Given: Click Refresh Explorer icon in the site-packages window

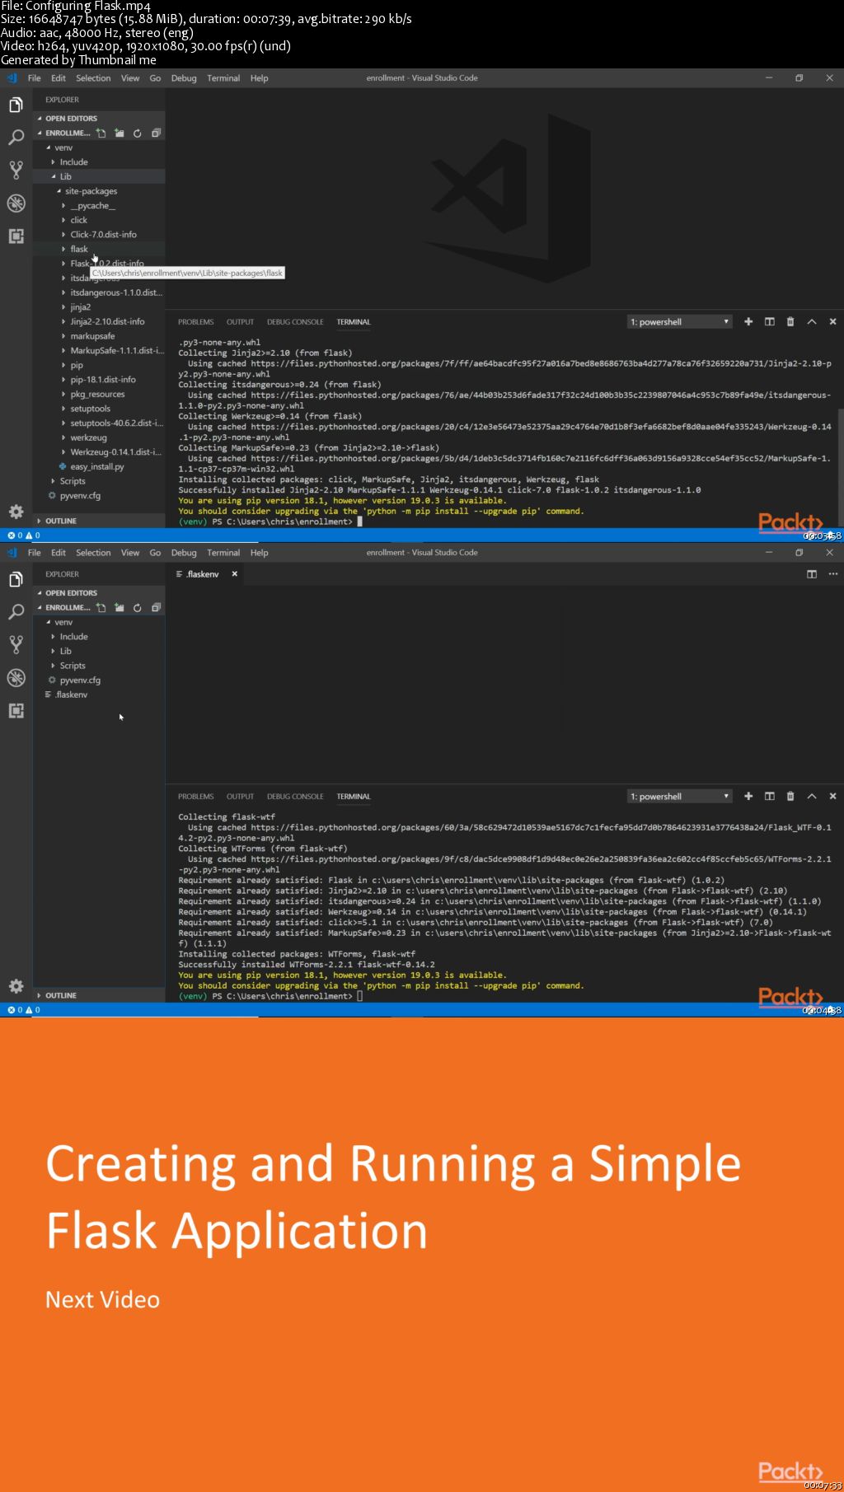Looking at the screenshot, I should 138,133.
